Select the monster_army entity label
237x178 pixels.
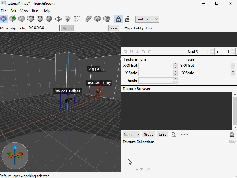pyautogui.click(x=99, y=83)
